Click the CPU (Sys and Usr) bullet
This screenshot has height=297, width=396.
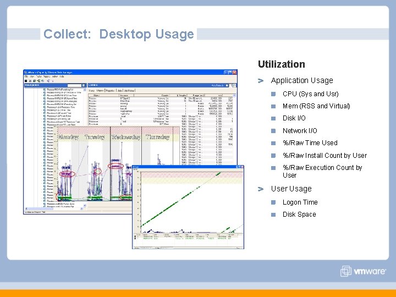pos(310,94)
